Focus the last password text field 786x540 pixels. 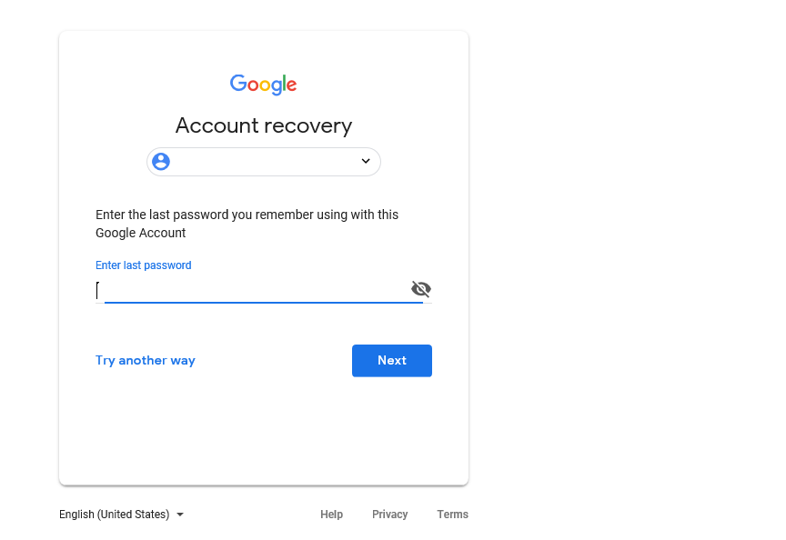[x=255, y=290]
